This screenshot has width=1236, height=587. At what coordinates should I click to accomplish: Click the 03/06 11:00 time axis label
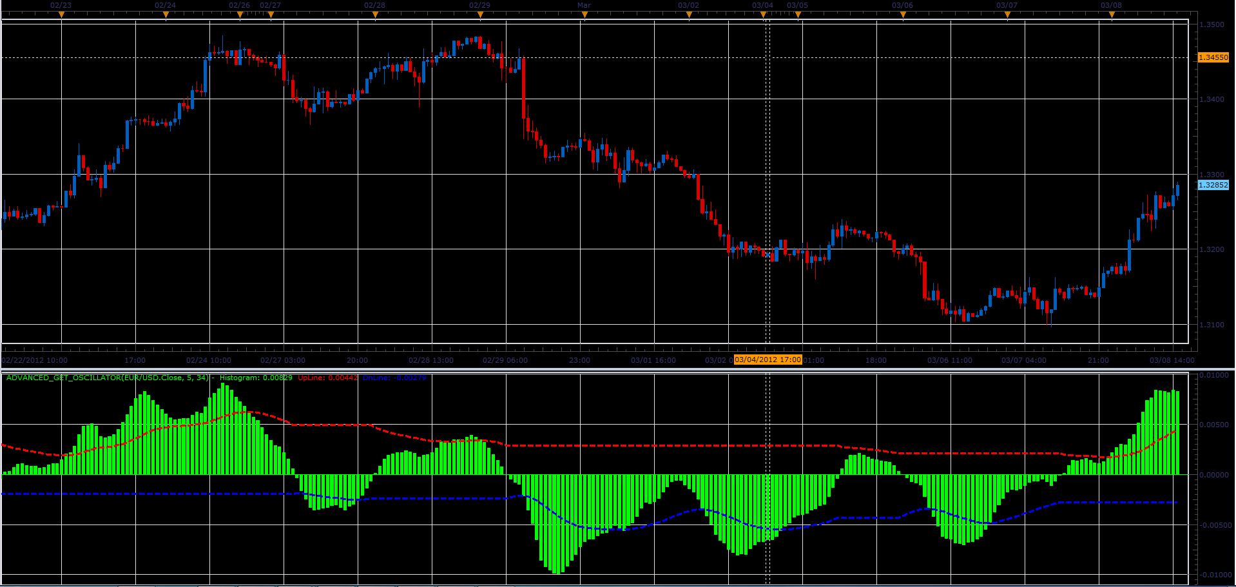950,360
